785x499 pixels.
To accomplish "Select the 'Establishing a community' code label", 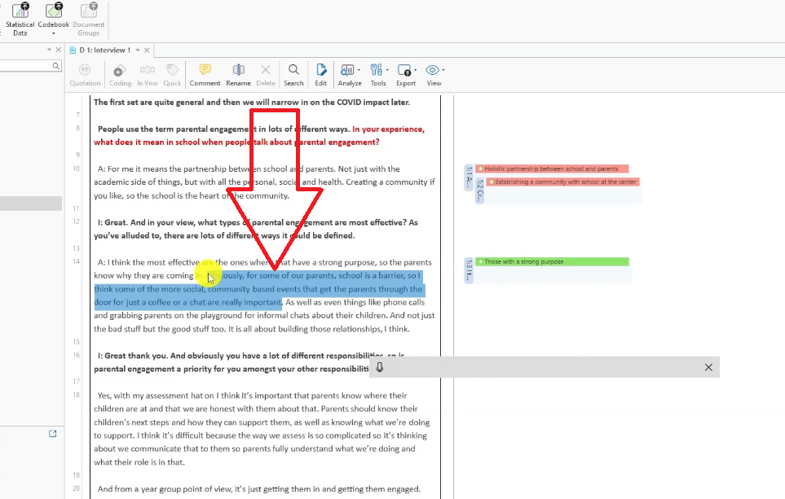I will pyautogui.click(x=565, y=182).
